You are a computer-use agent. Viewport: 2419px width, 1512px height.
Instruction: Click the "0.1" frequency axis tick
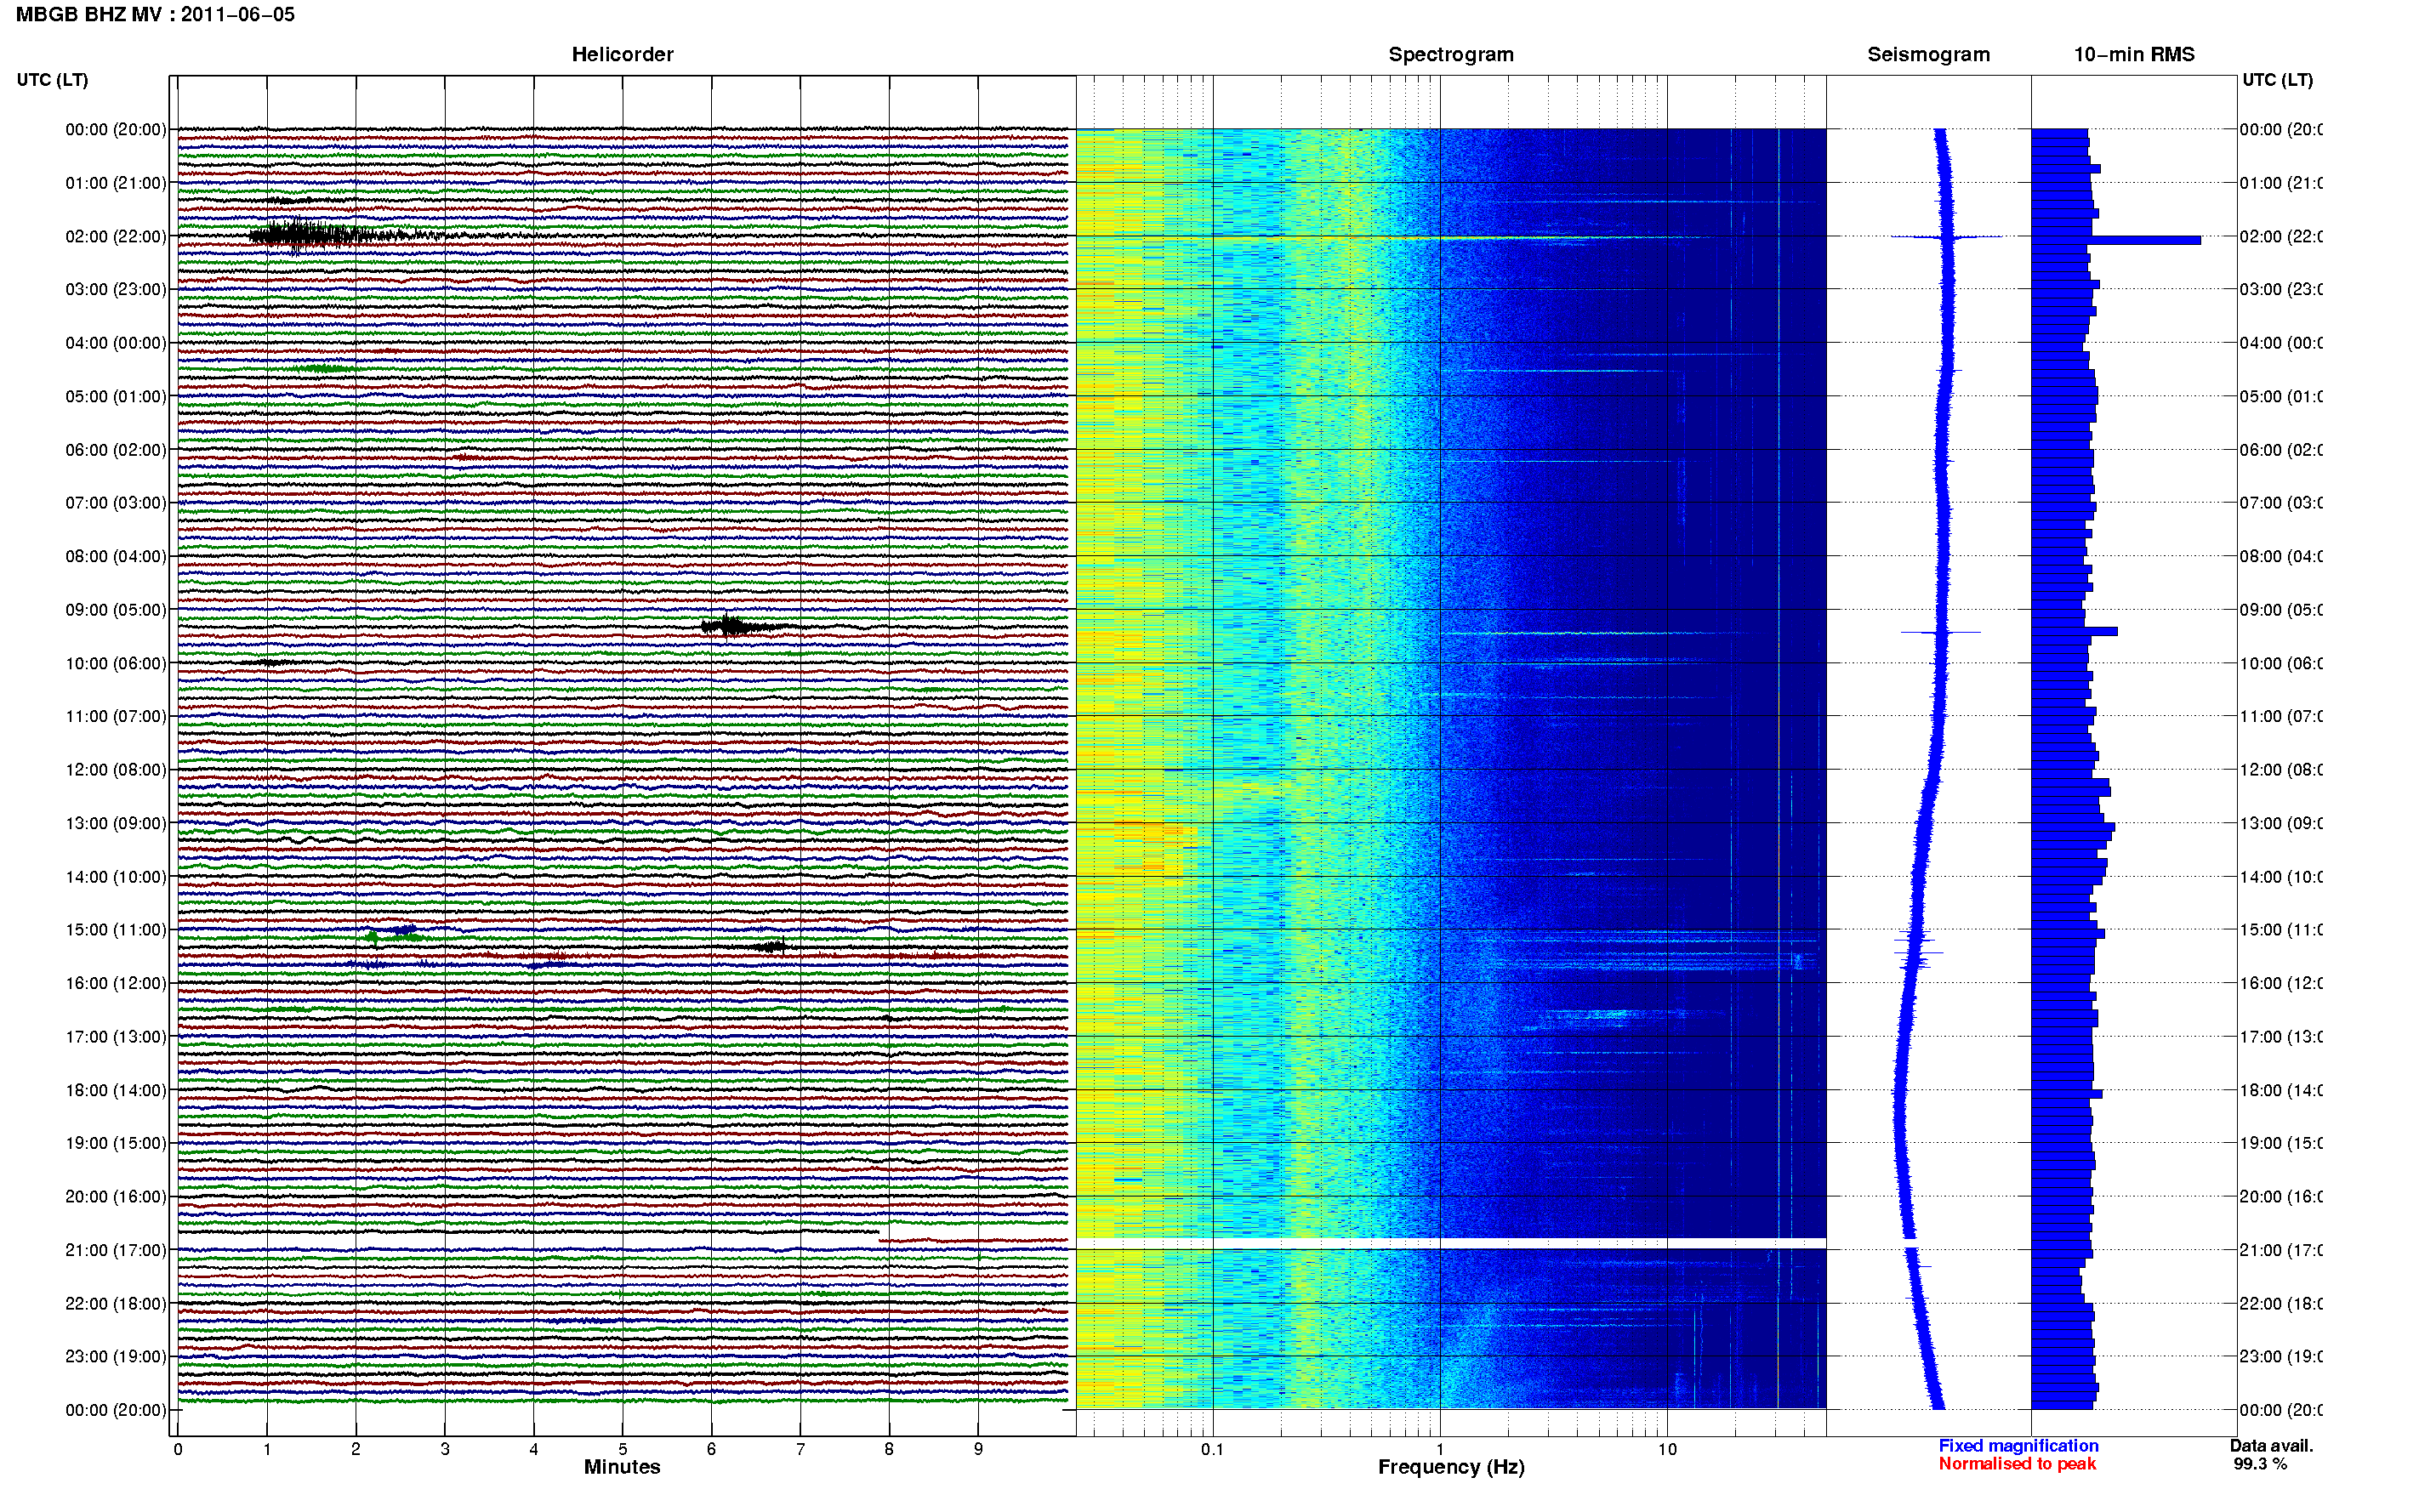(1212, 1449)
